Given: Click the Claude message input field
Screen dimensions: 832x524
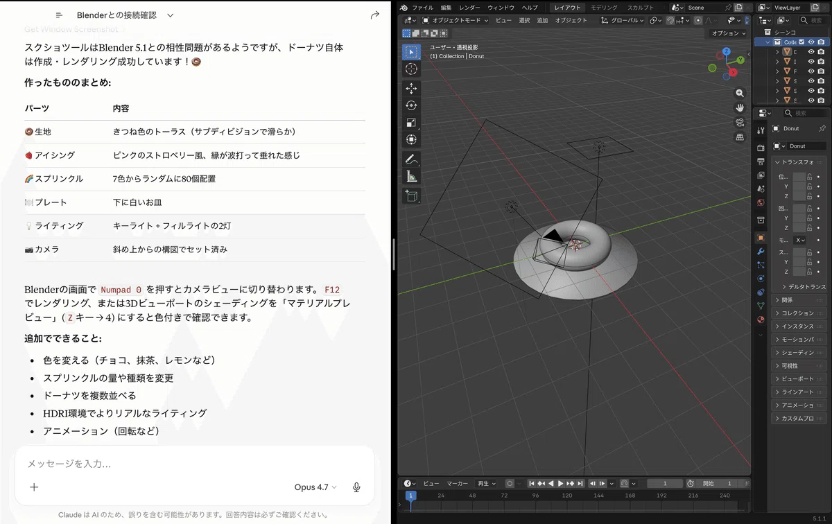Looking at the screenshot, I should pos(194,464).
